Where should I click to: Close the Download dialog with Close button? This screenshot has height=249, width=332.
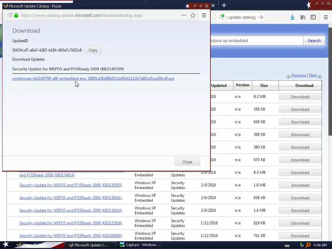[x=187, y=162]
